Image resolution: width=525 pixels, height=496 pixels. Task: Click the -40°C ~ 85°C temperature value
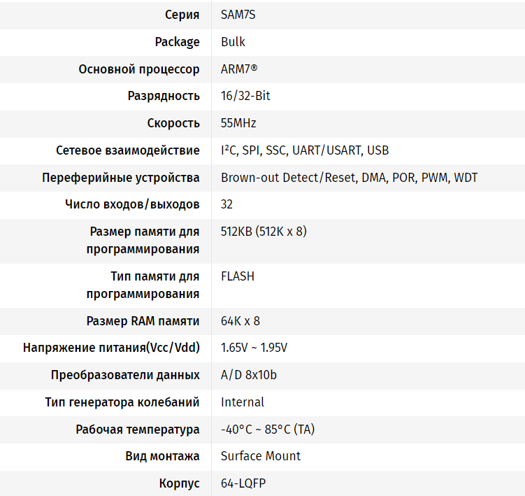click(268, 430)
